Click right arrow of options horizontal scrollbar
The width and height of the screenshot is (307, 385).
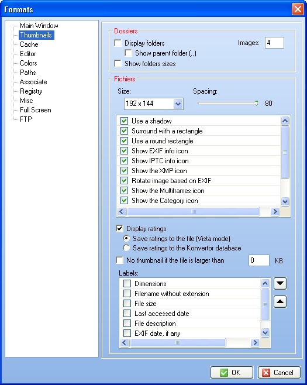pos(275,211)
